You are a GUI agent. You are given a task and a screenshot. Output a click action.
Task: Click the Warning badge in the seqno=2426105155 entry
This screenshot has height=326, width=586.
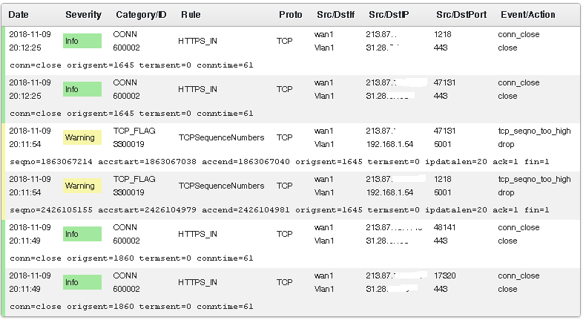pyautogui.click(x=81, y=186)
